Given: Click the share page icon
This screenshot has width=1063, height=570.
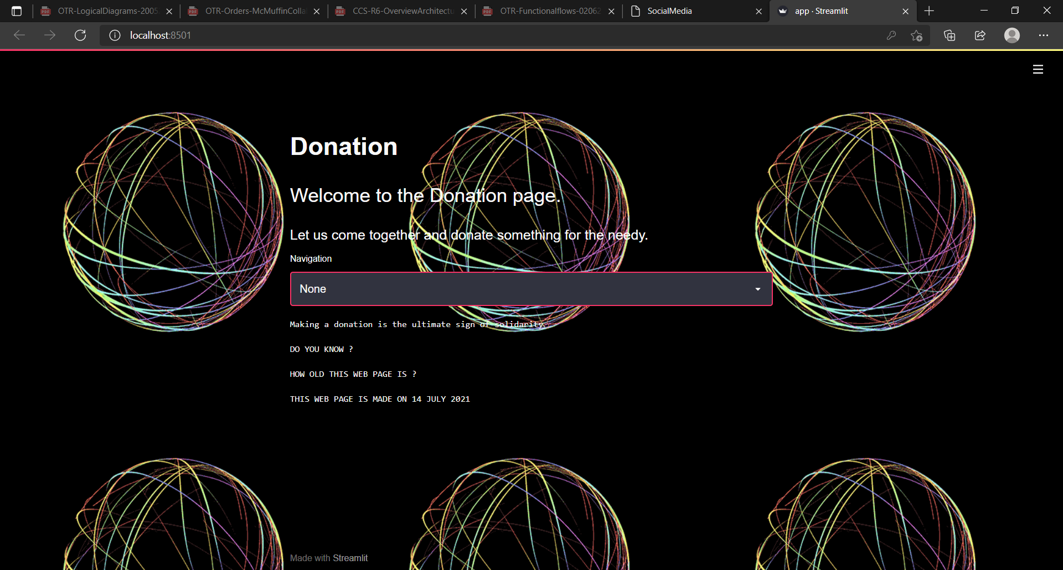Looking at the screenshot, I should point(980,35).
